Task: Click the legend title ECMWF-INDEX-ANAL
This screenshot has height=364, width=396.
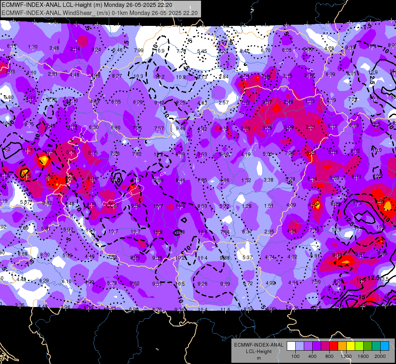Action: [258, 345]
